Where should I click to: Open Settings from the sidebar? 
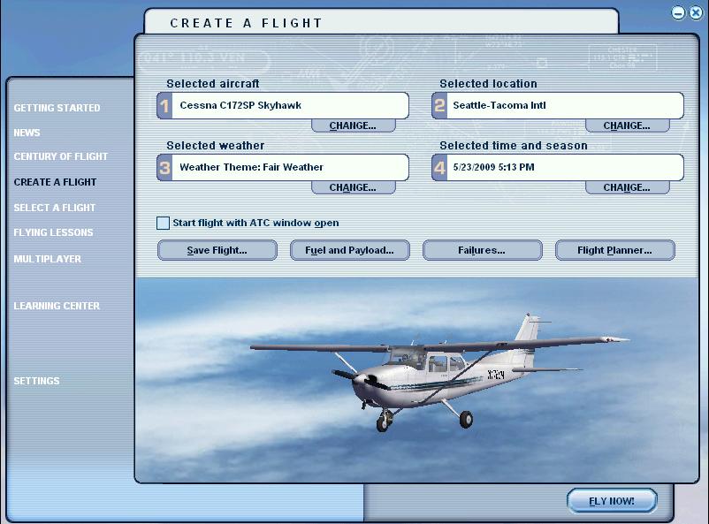36,381
